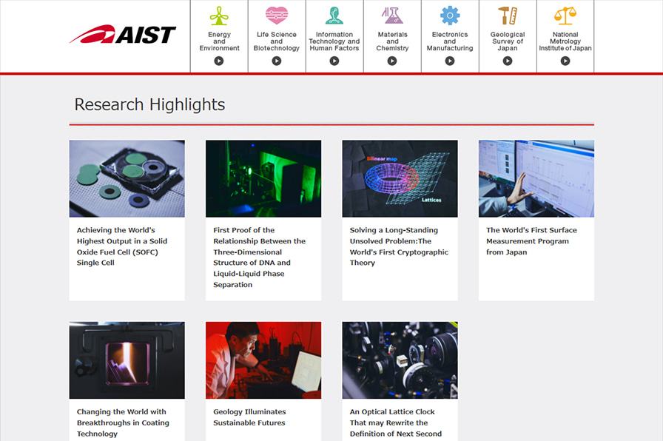Image resolution: width=663 pixels, height=441 pixels.
Task: Open the DNA Liquid-Liquid Phase Separation article
Action: click(259, 257)
